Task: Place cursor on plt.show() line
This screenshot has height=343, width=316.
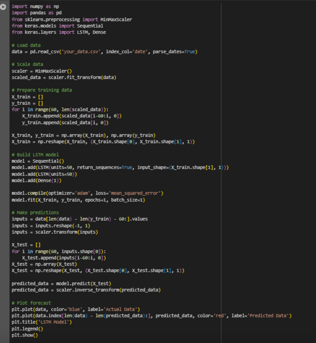Action: pos(25,335)
